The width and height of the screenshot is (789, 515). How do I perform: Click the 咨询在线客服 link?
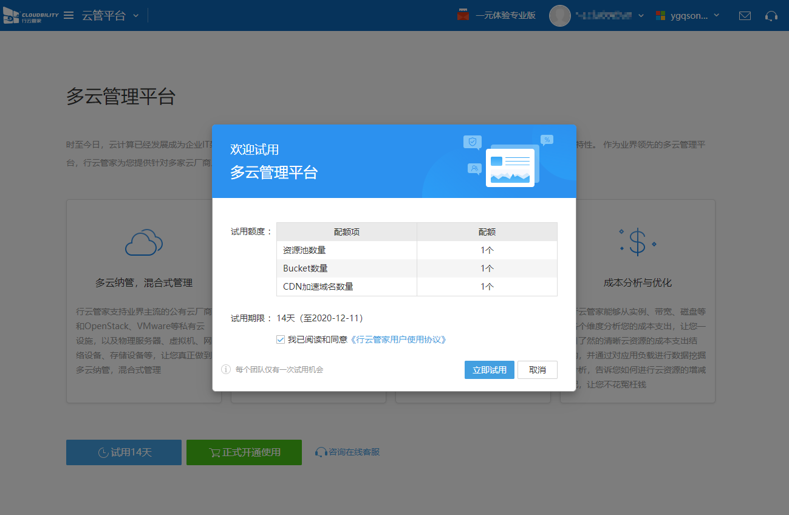(347, 452)
